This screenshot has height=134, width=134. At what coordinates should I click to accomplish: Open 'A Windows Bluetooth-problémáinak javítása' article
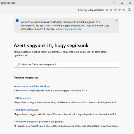pos(39,122)
